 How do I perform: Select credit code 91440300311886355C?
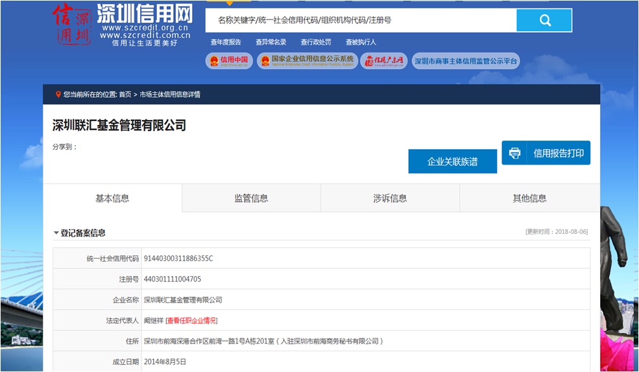click(x=178, y=259)
